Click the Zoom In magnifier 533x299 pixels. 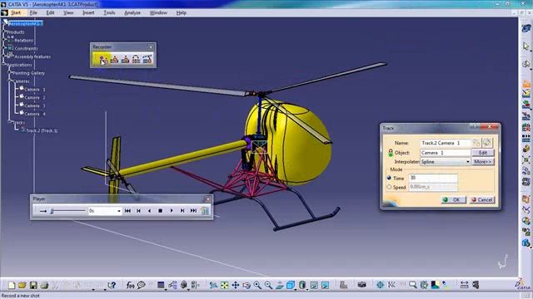(257, 286)
